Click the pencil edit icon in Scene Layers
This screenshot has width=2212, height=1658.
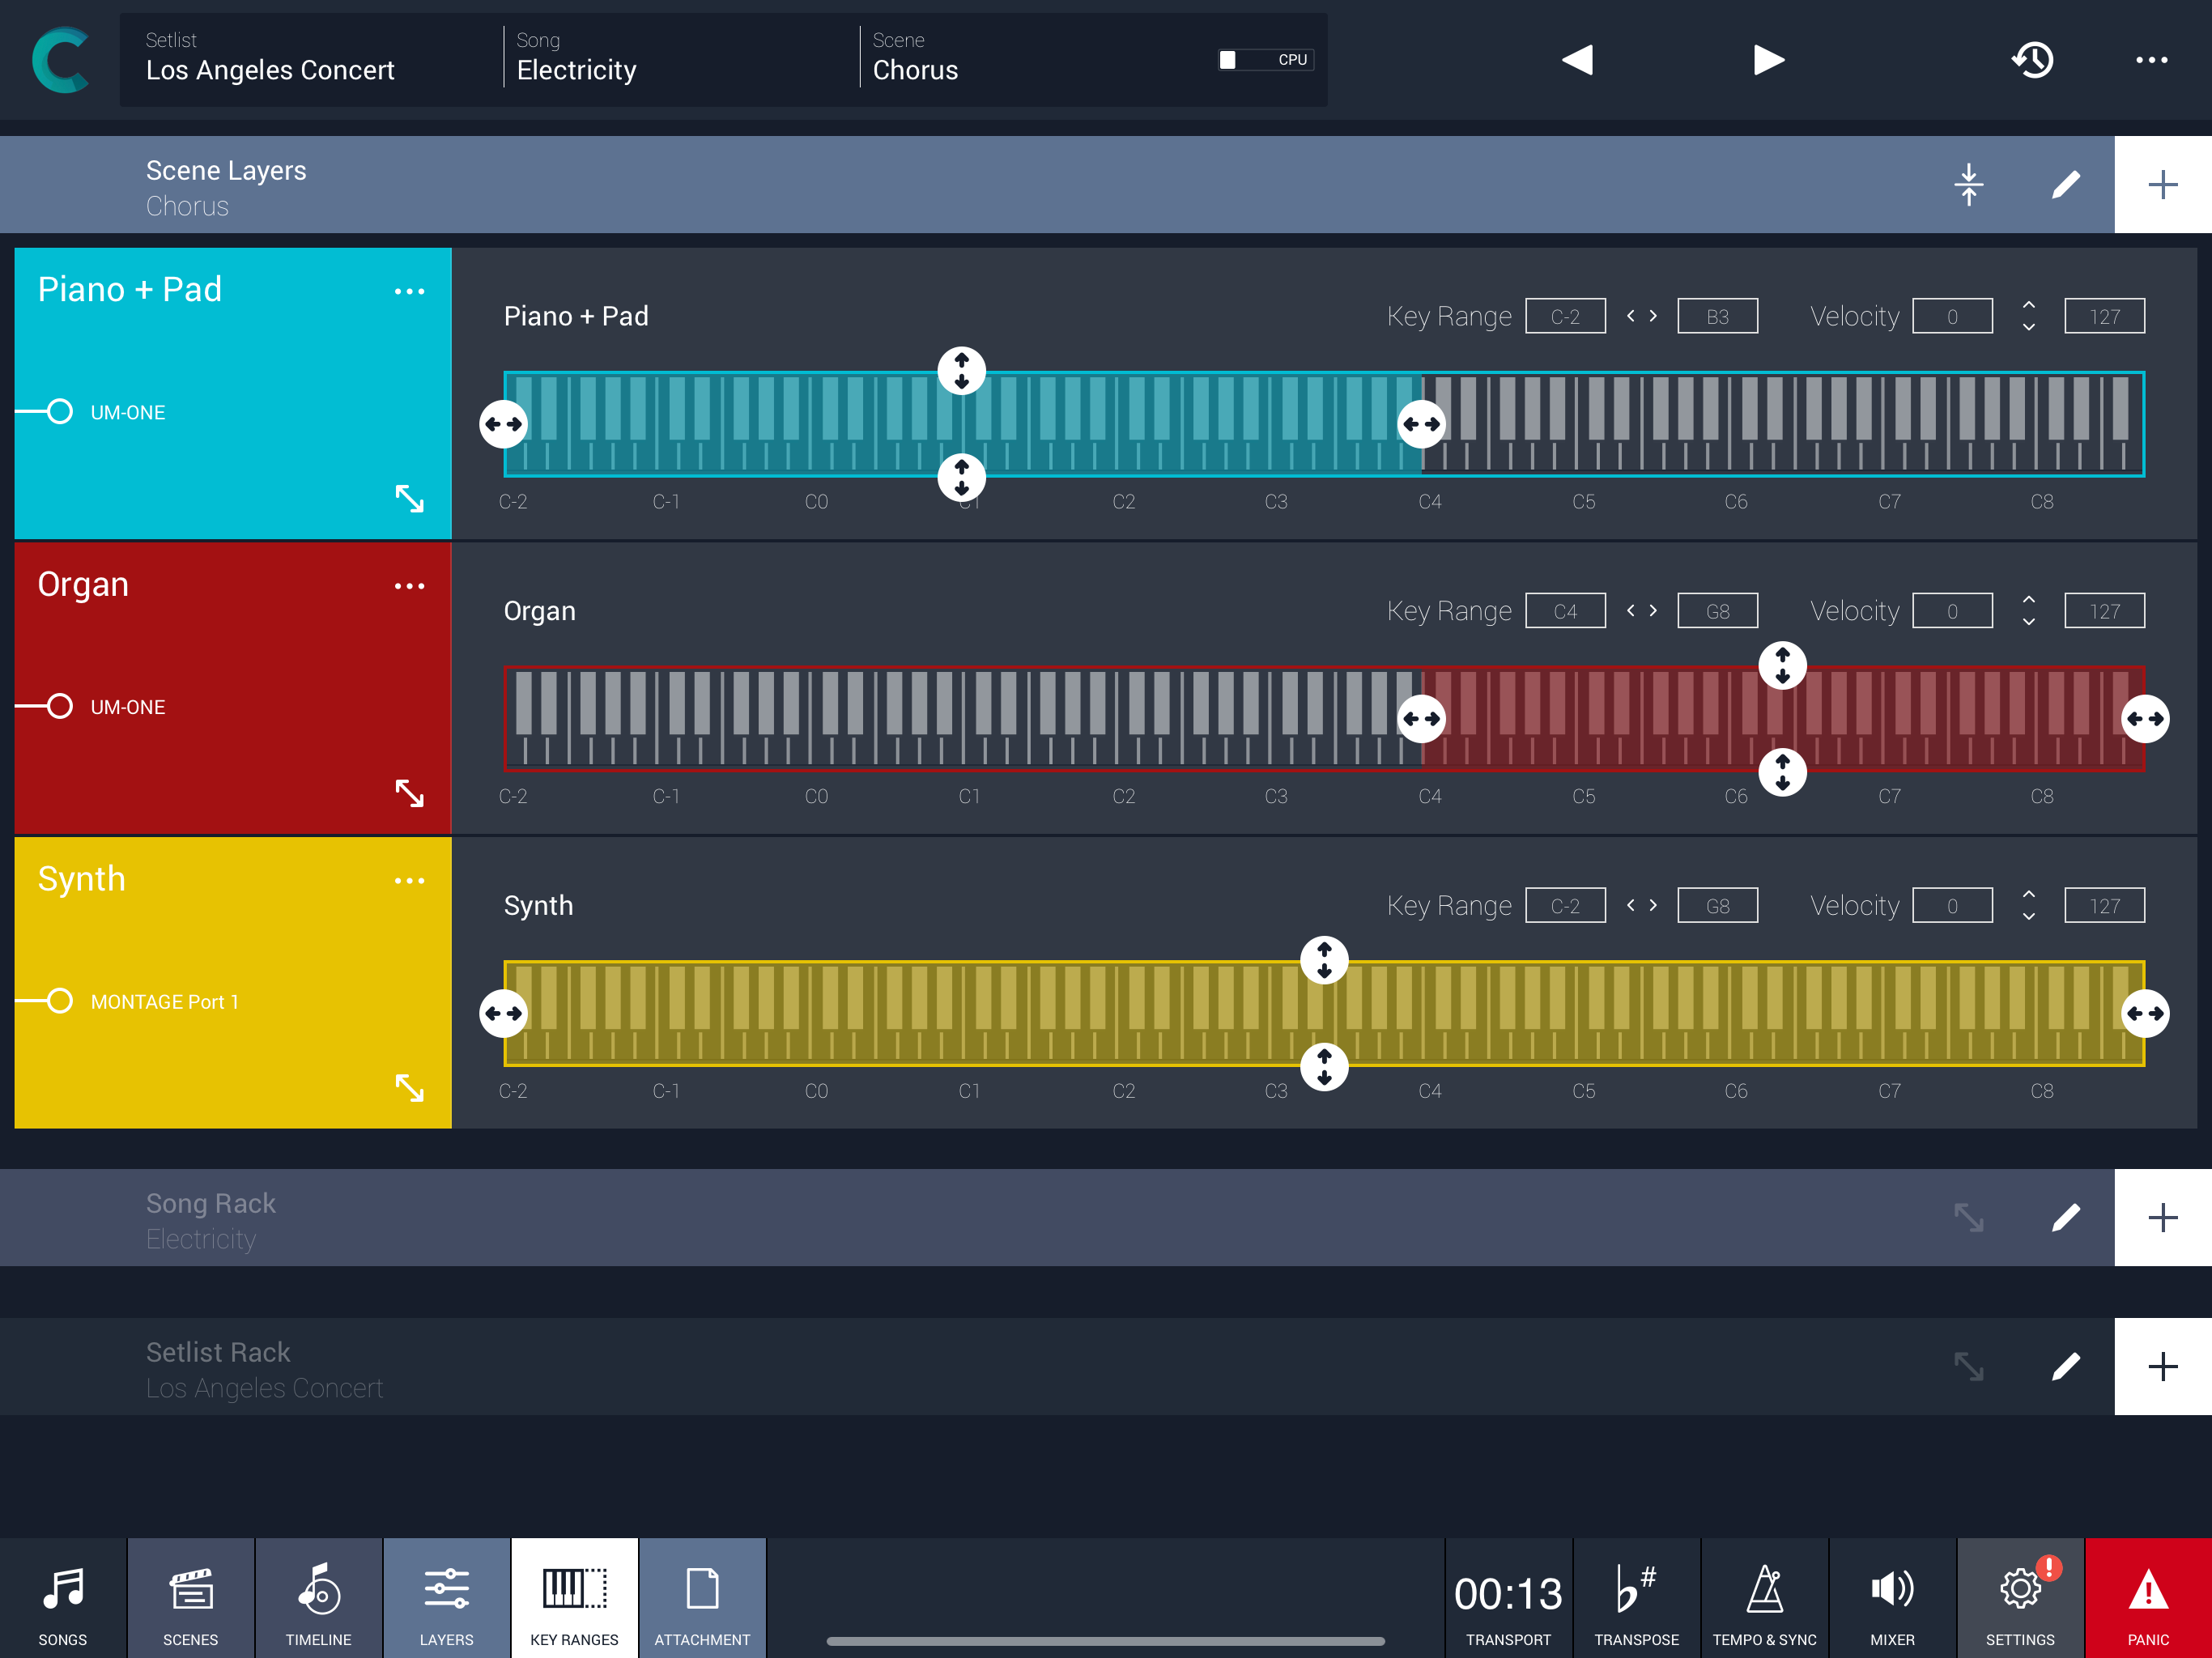[x=2065, y=185]
